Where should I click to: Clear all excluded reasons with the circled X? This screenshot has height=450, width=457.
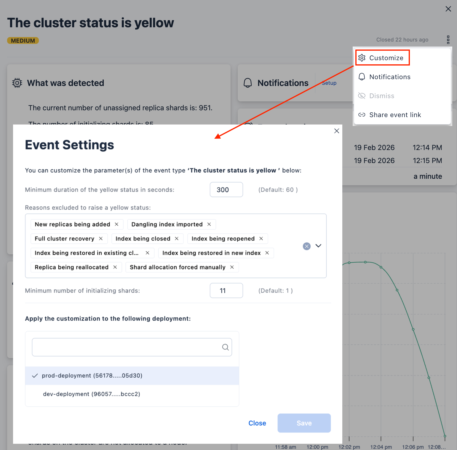click(307, 246)
